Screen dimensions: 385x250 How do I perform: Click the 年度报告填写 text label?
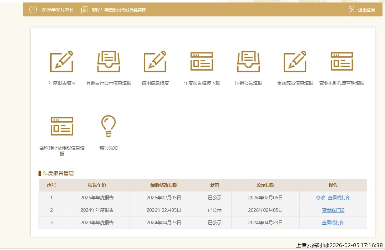pos(62,83)
